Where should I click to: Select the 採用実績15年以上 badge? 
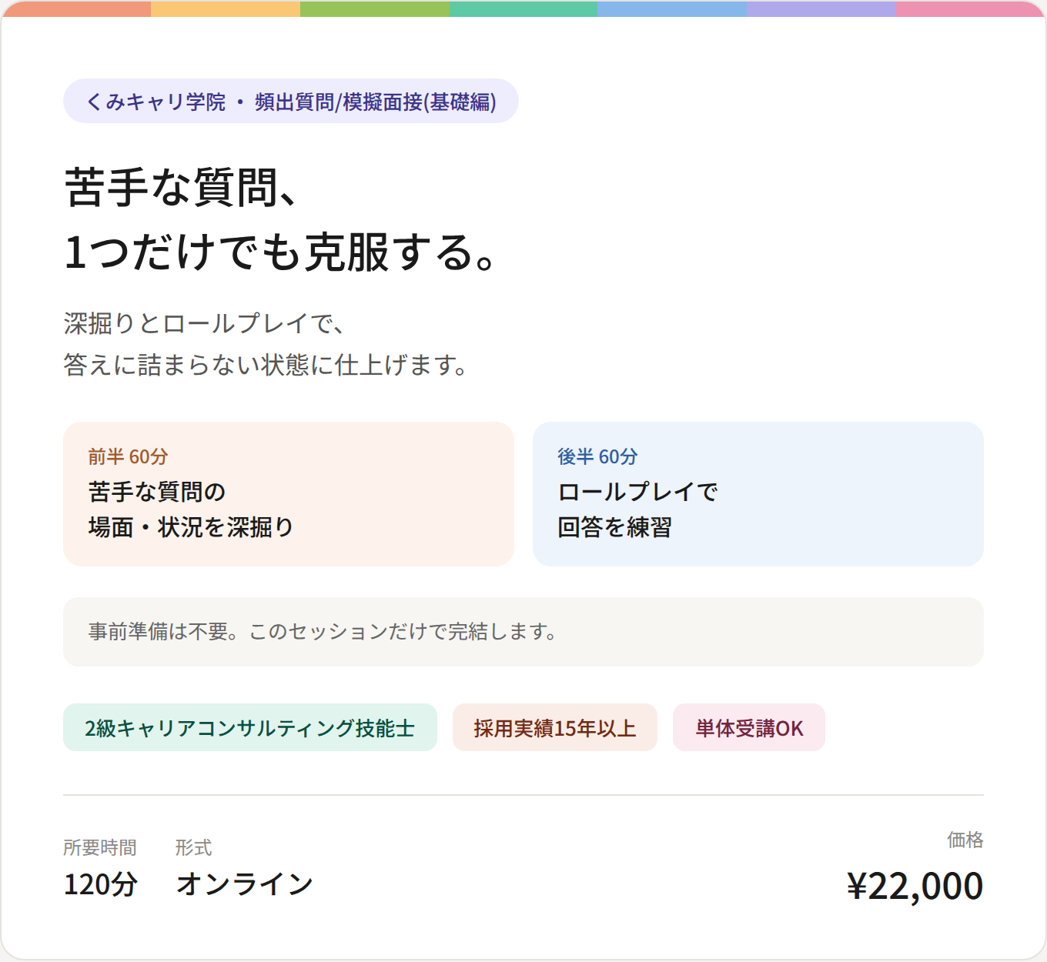[x=555, y=727]
